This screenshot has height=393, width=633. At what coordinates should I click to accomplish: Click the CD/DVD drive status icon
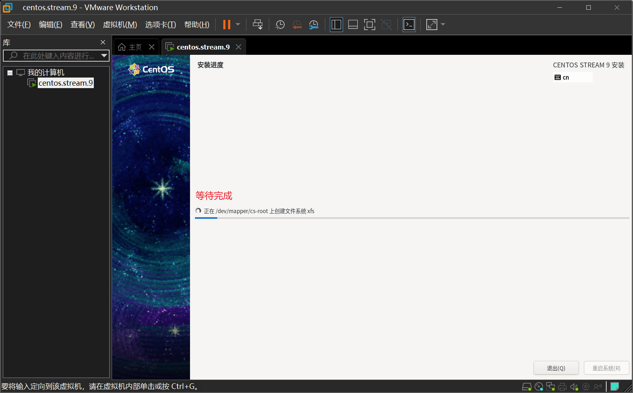coord(539,387)
